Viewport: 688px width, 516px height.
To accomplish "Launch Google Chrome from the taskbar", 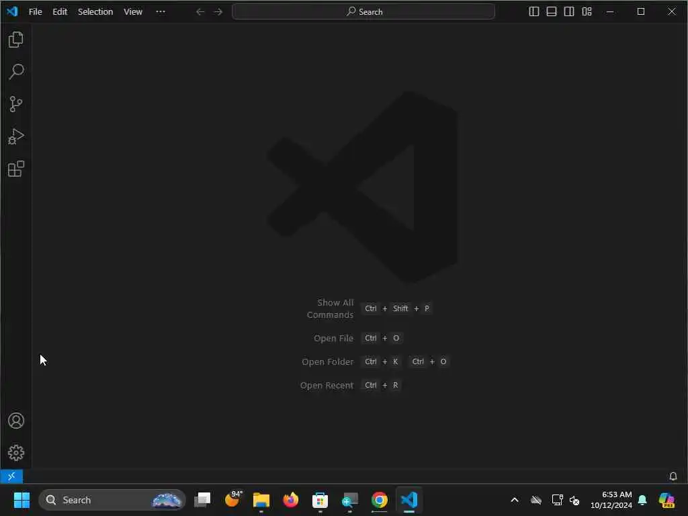I will [380, 500].
